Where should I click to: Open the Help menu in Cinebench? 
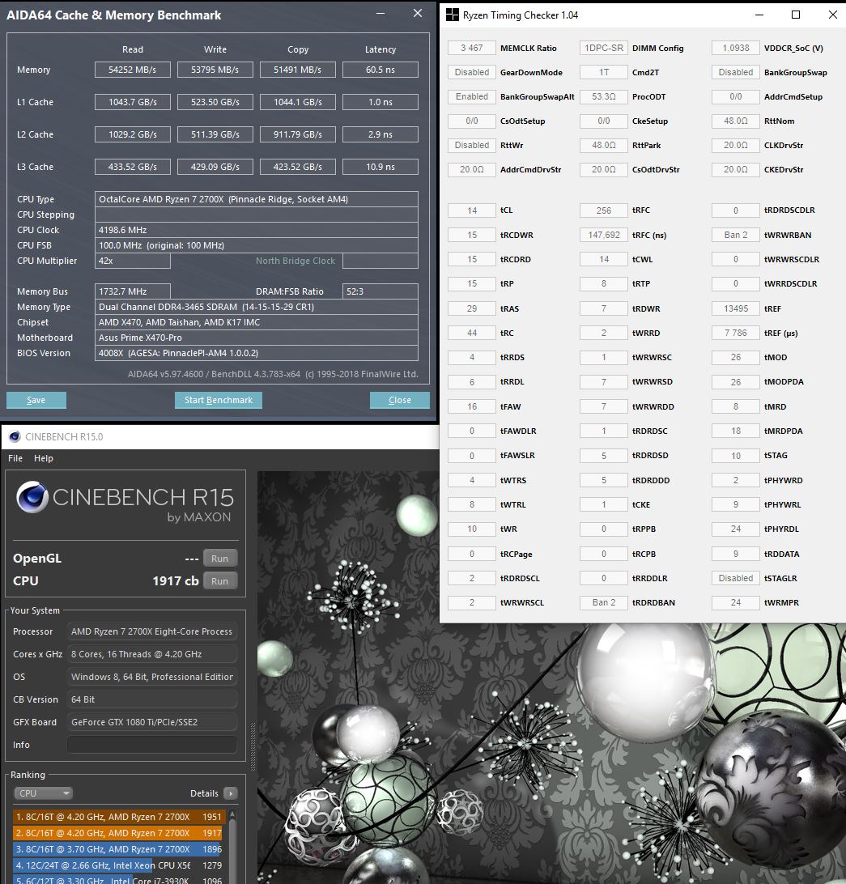tap(44, 458)
